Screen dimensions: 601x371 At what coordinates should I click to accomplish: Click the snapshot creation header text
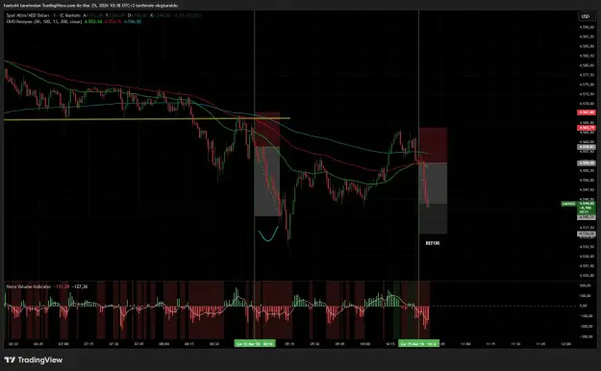click(90, 6)
